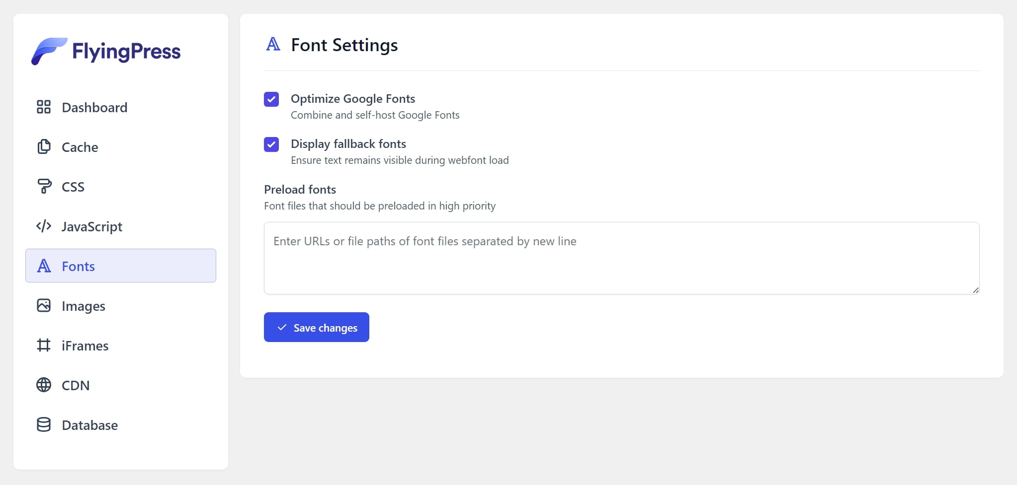Click the Cache copy icon
The height and width of the screenshot is (485, 1017).
coord(44,146)
